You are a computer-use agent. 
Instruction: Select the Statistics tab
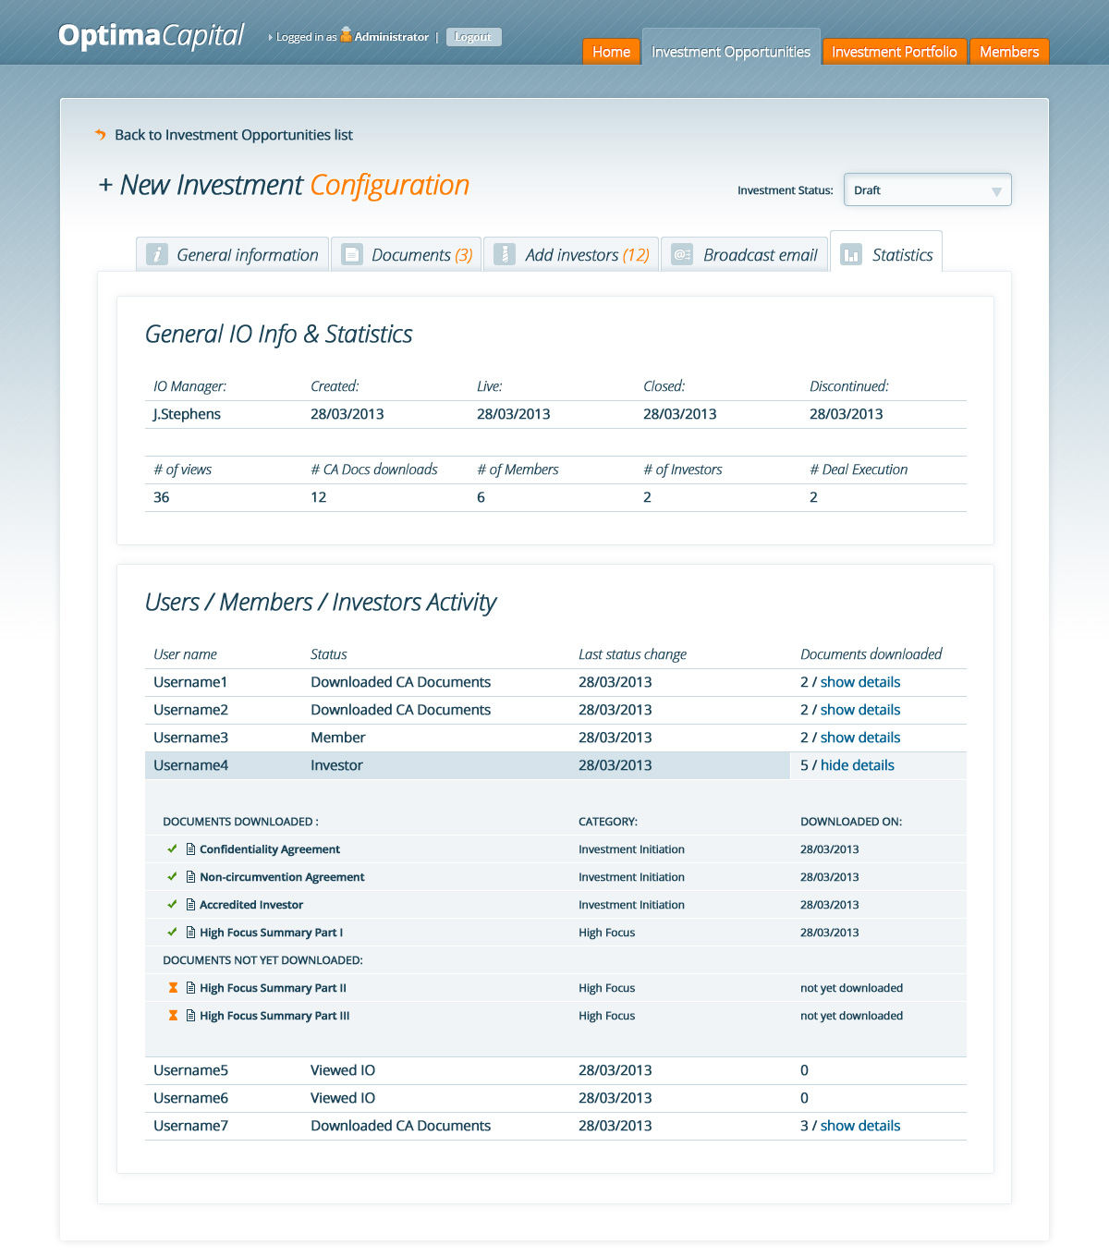tap(886, 251)
